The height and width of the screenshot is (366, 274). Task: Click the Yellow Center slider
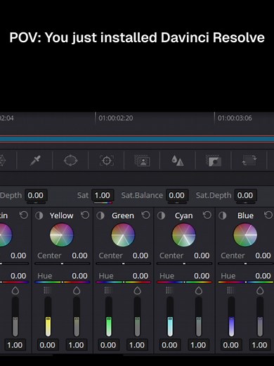coord(63,263)
